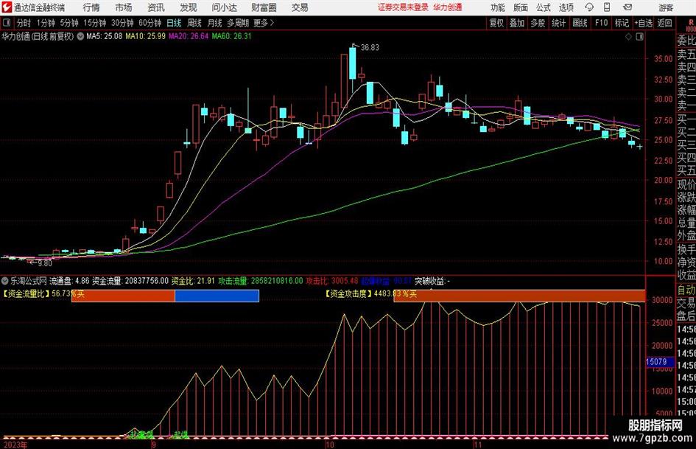Viewport: 696px width, 449px height.
Task: Click the MA20: 26.64 value
Action: 189,36
